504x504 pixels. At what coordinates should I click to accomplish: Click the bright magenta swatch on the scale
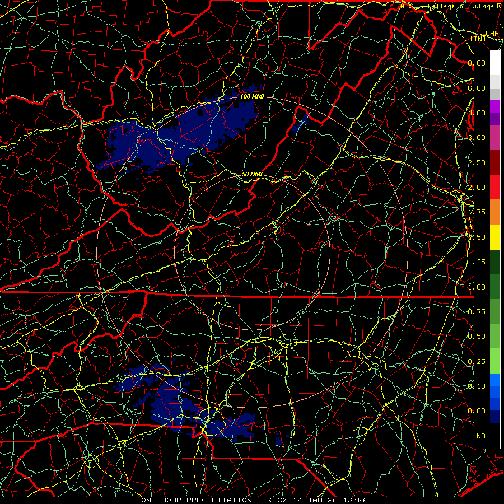coord(494,106)
